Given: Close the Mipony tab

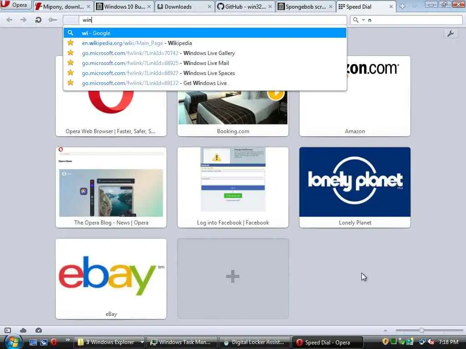Looking at the screenshot, I should (88, 6).
